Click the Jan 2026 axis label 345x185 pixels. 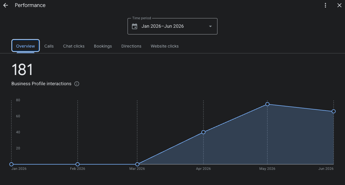19,169
